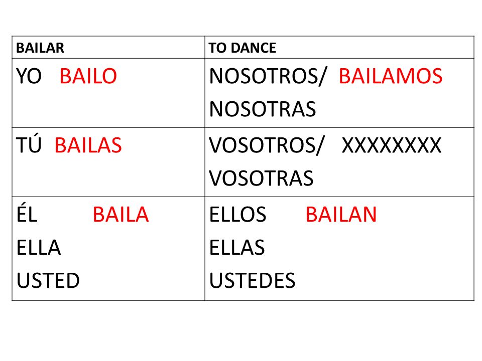Click the pronoun ELLA
This screenshot has height=361, width=482.
pyautogui.click(x=39, y=247)
